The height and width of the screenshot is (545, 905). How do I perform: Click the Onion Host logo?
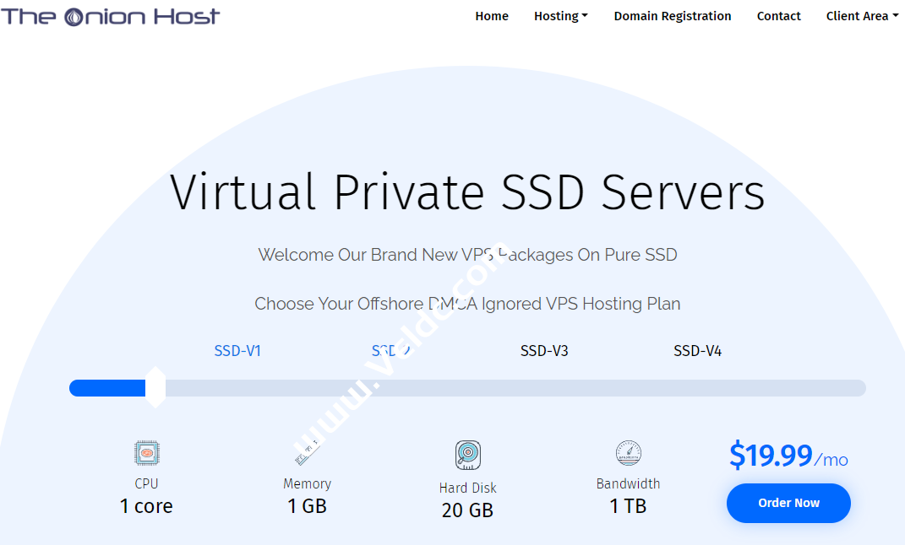pyautogui.click(x=111, y=16)
